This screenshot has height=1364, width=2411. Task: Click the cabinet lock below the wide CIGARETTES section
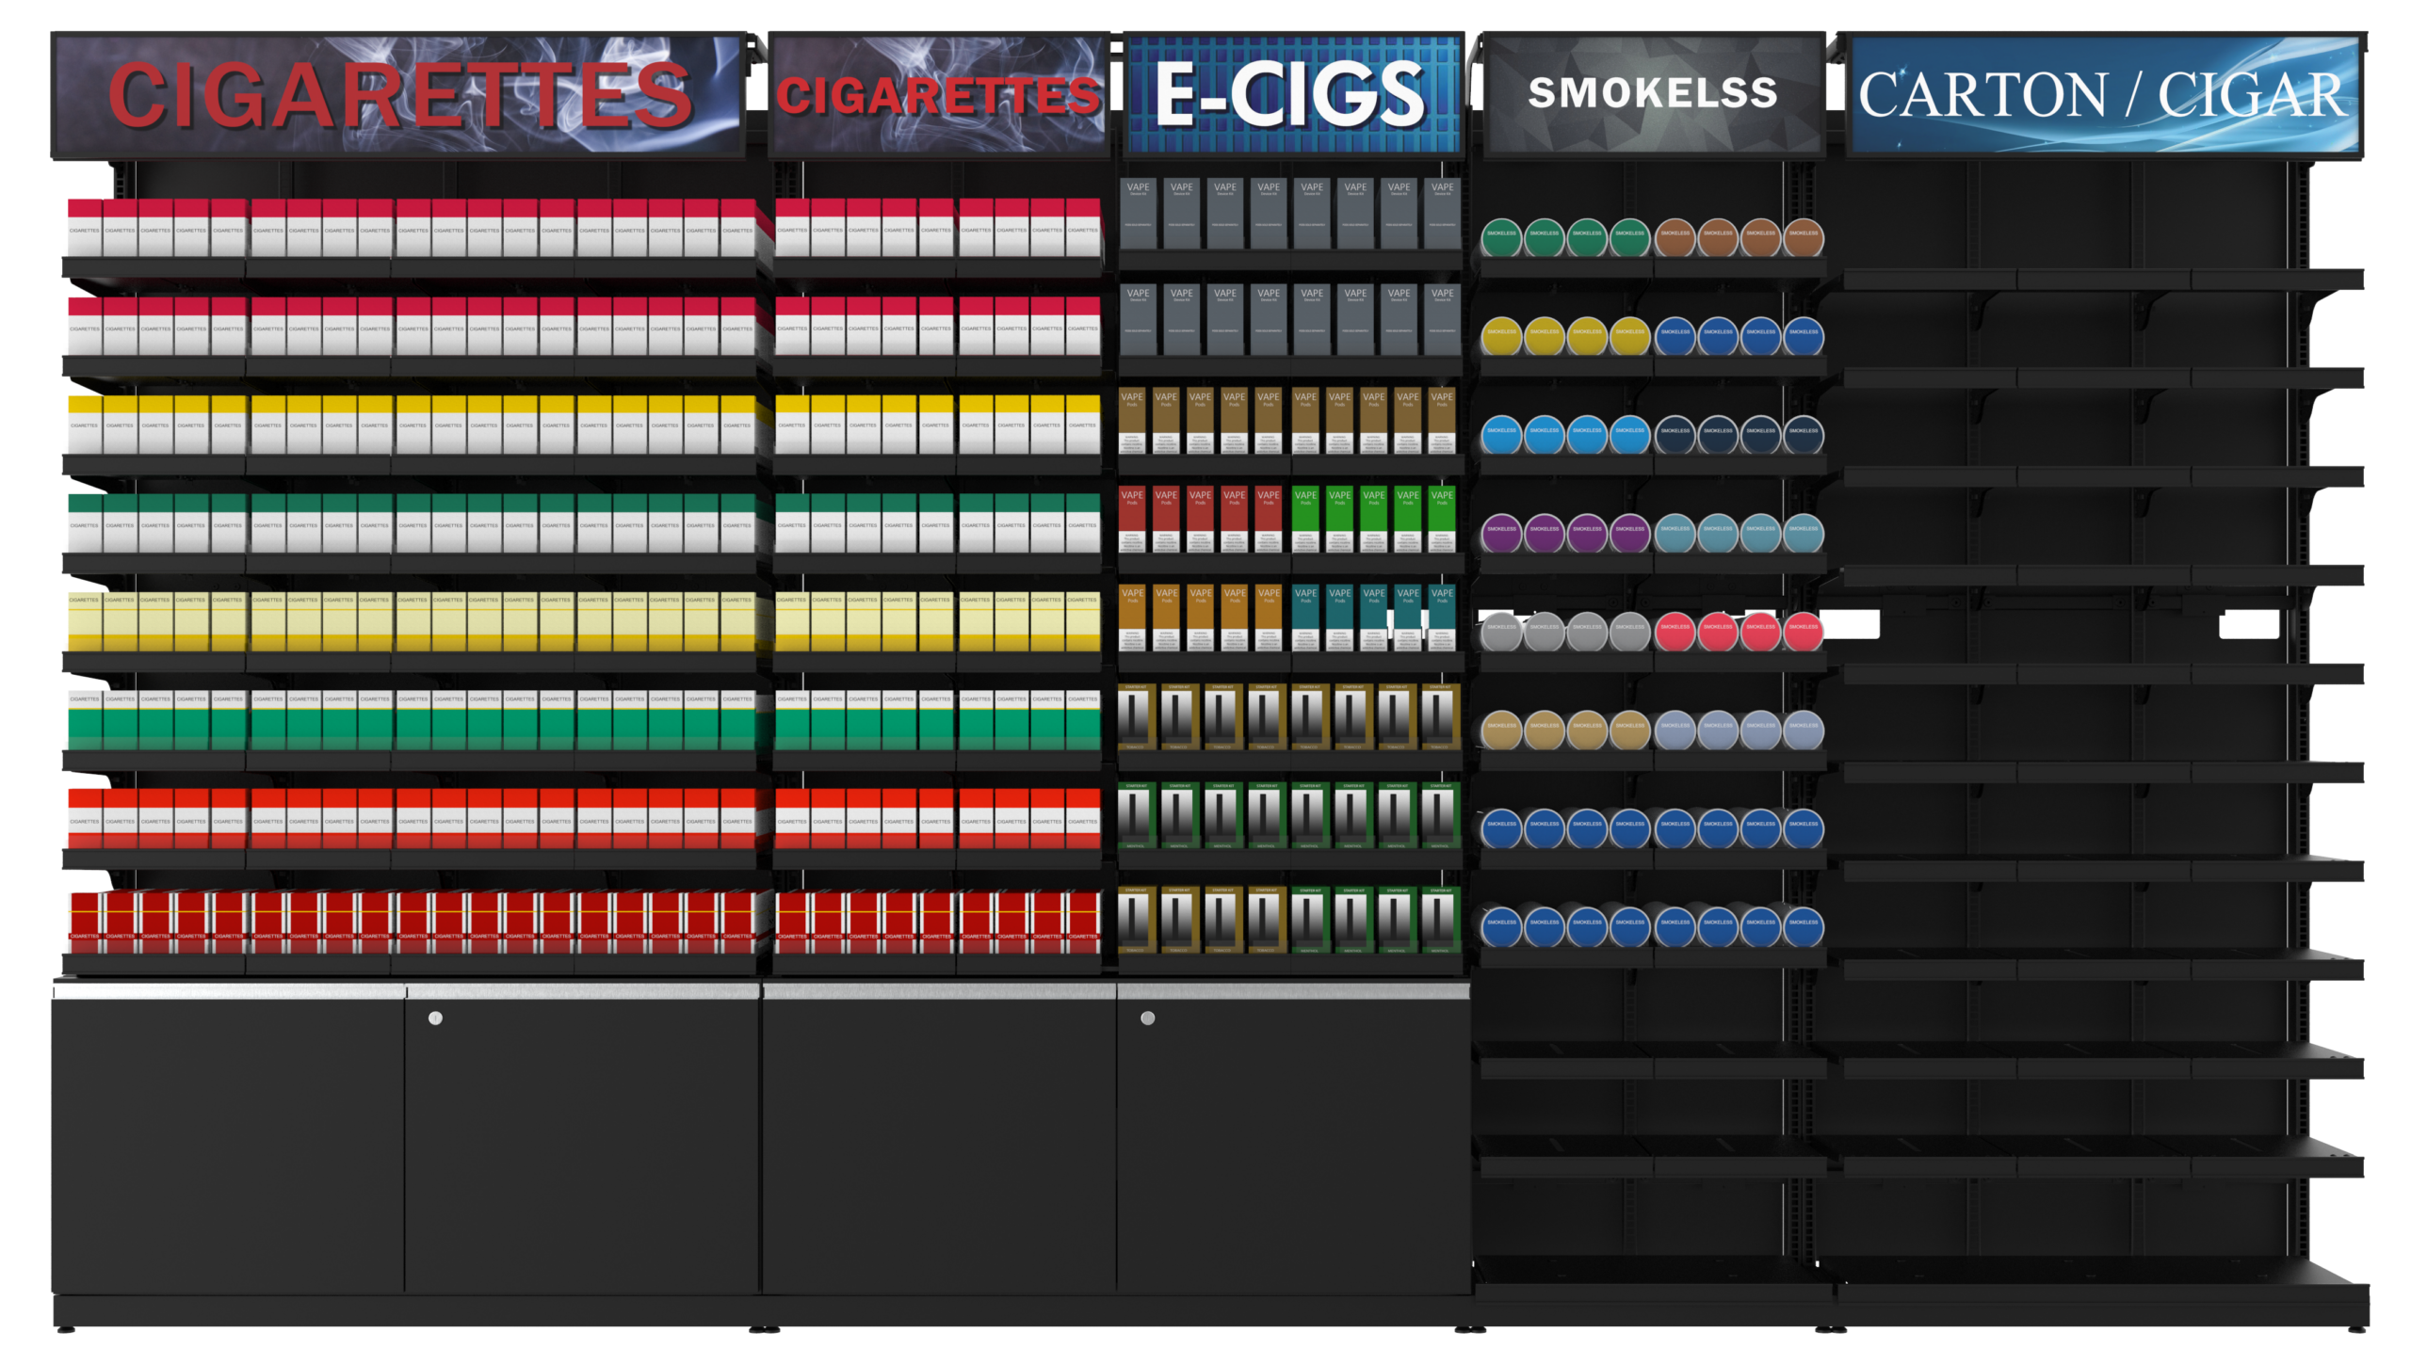(x=435, y=1018)
